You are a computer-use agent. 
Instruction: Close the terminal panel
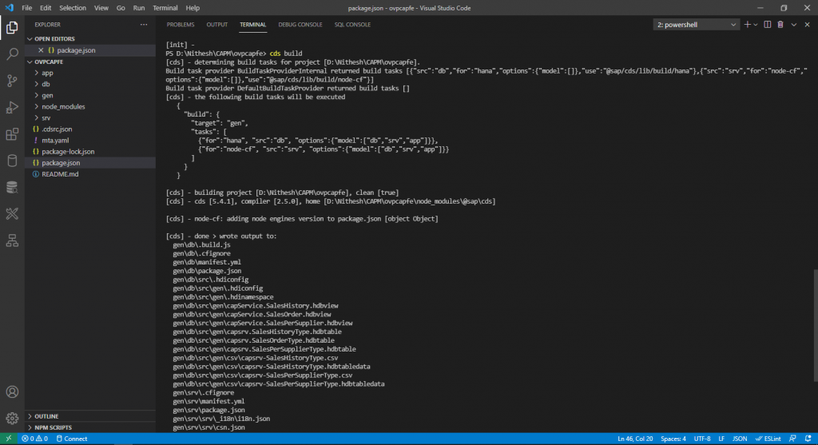coord(807,25)
